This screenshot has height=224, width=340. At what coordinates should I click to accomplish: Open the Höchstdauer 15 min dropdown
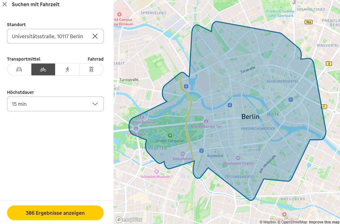pyautogui.click(x=55, y=104)
